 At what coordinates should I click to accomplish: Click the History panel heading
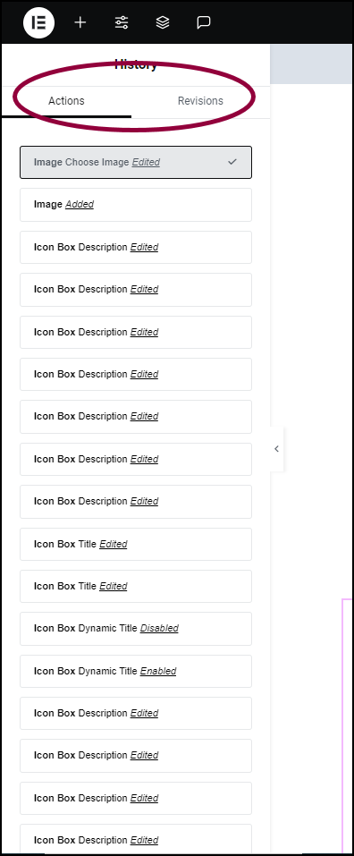[136, 65]
